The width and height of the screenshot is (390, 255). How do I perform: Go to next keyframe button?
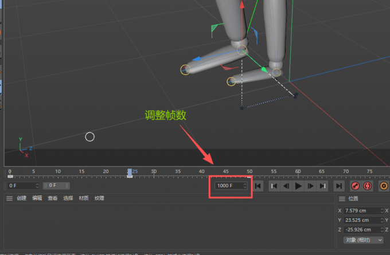pyautogui.click(x=322, y=186)
